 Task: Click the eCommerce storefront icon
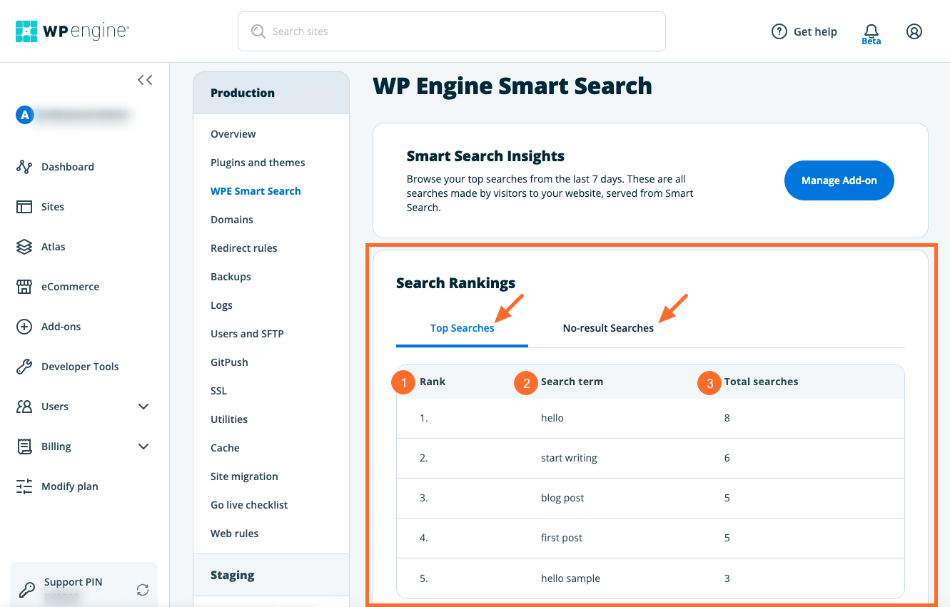pos(24,286)
